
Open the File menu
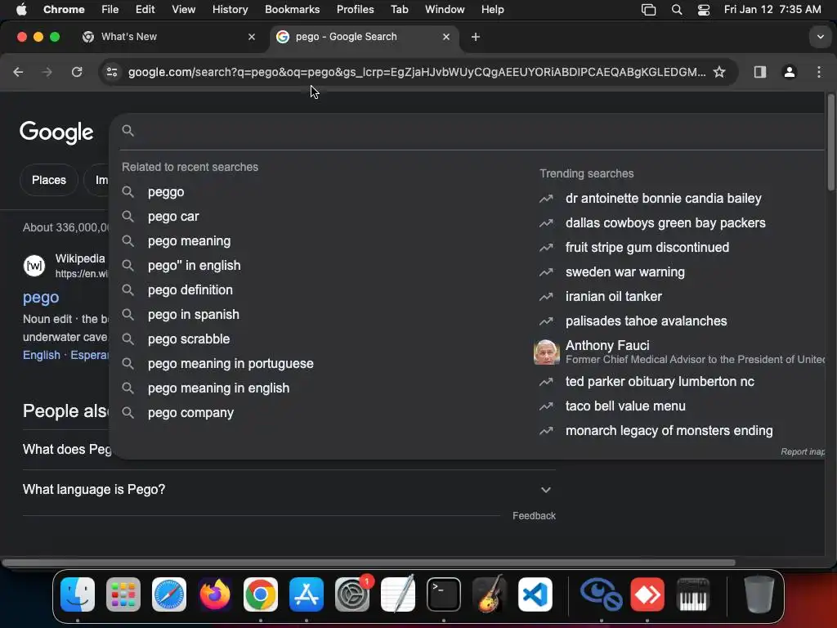[x=110, y=10]
